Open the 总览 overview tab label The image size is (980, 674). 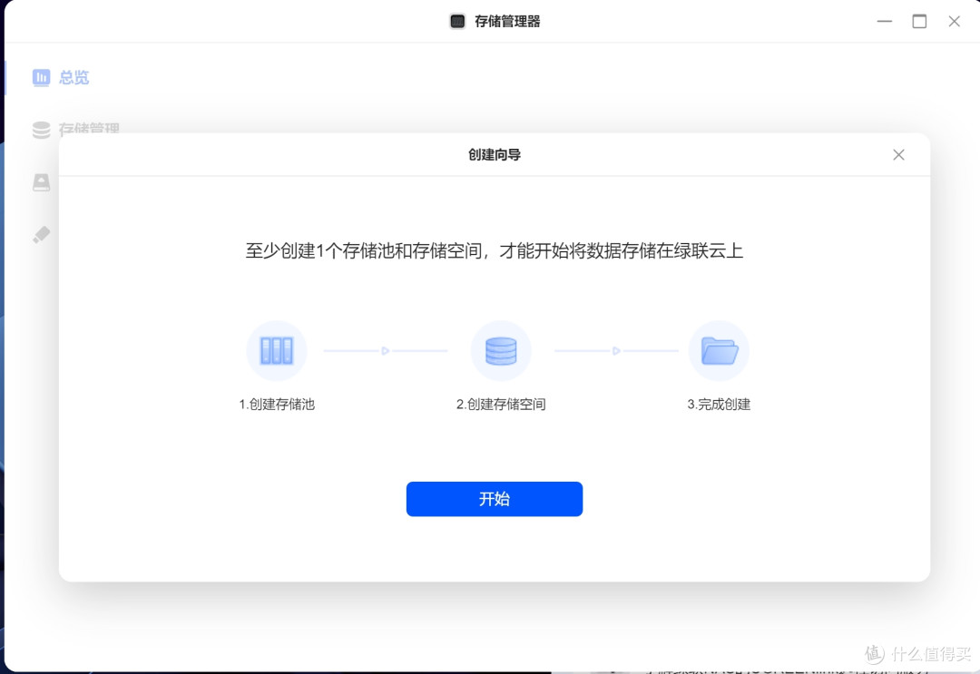(x=74, y=78)
